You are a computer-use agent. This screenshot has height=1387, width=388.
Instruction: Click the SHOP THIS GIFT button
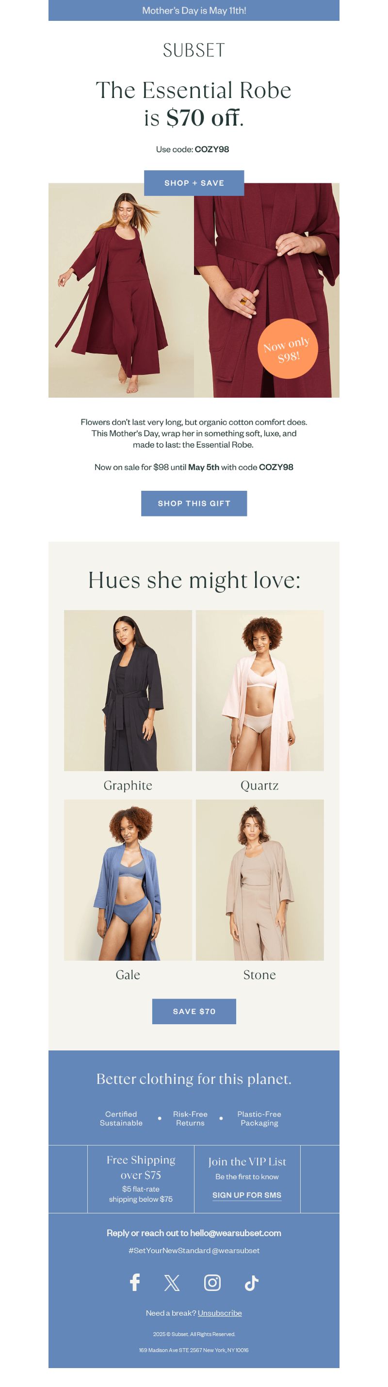coord(194,503)
